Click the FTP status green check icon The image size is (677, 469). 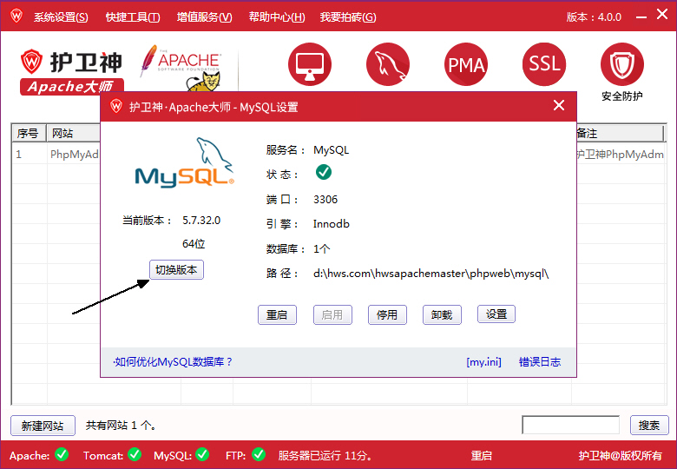[259, 454]
